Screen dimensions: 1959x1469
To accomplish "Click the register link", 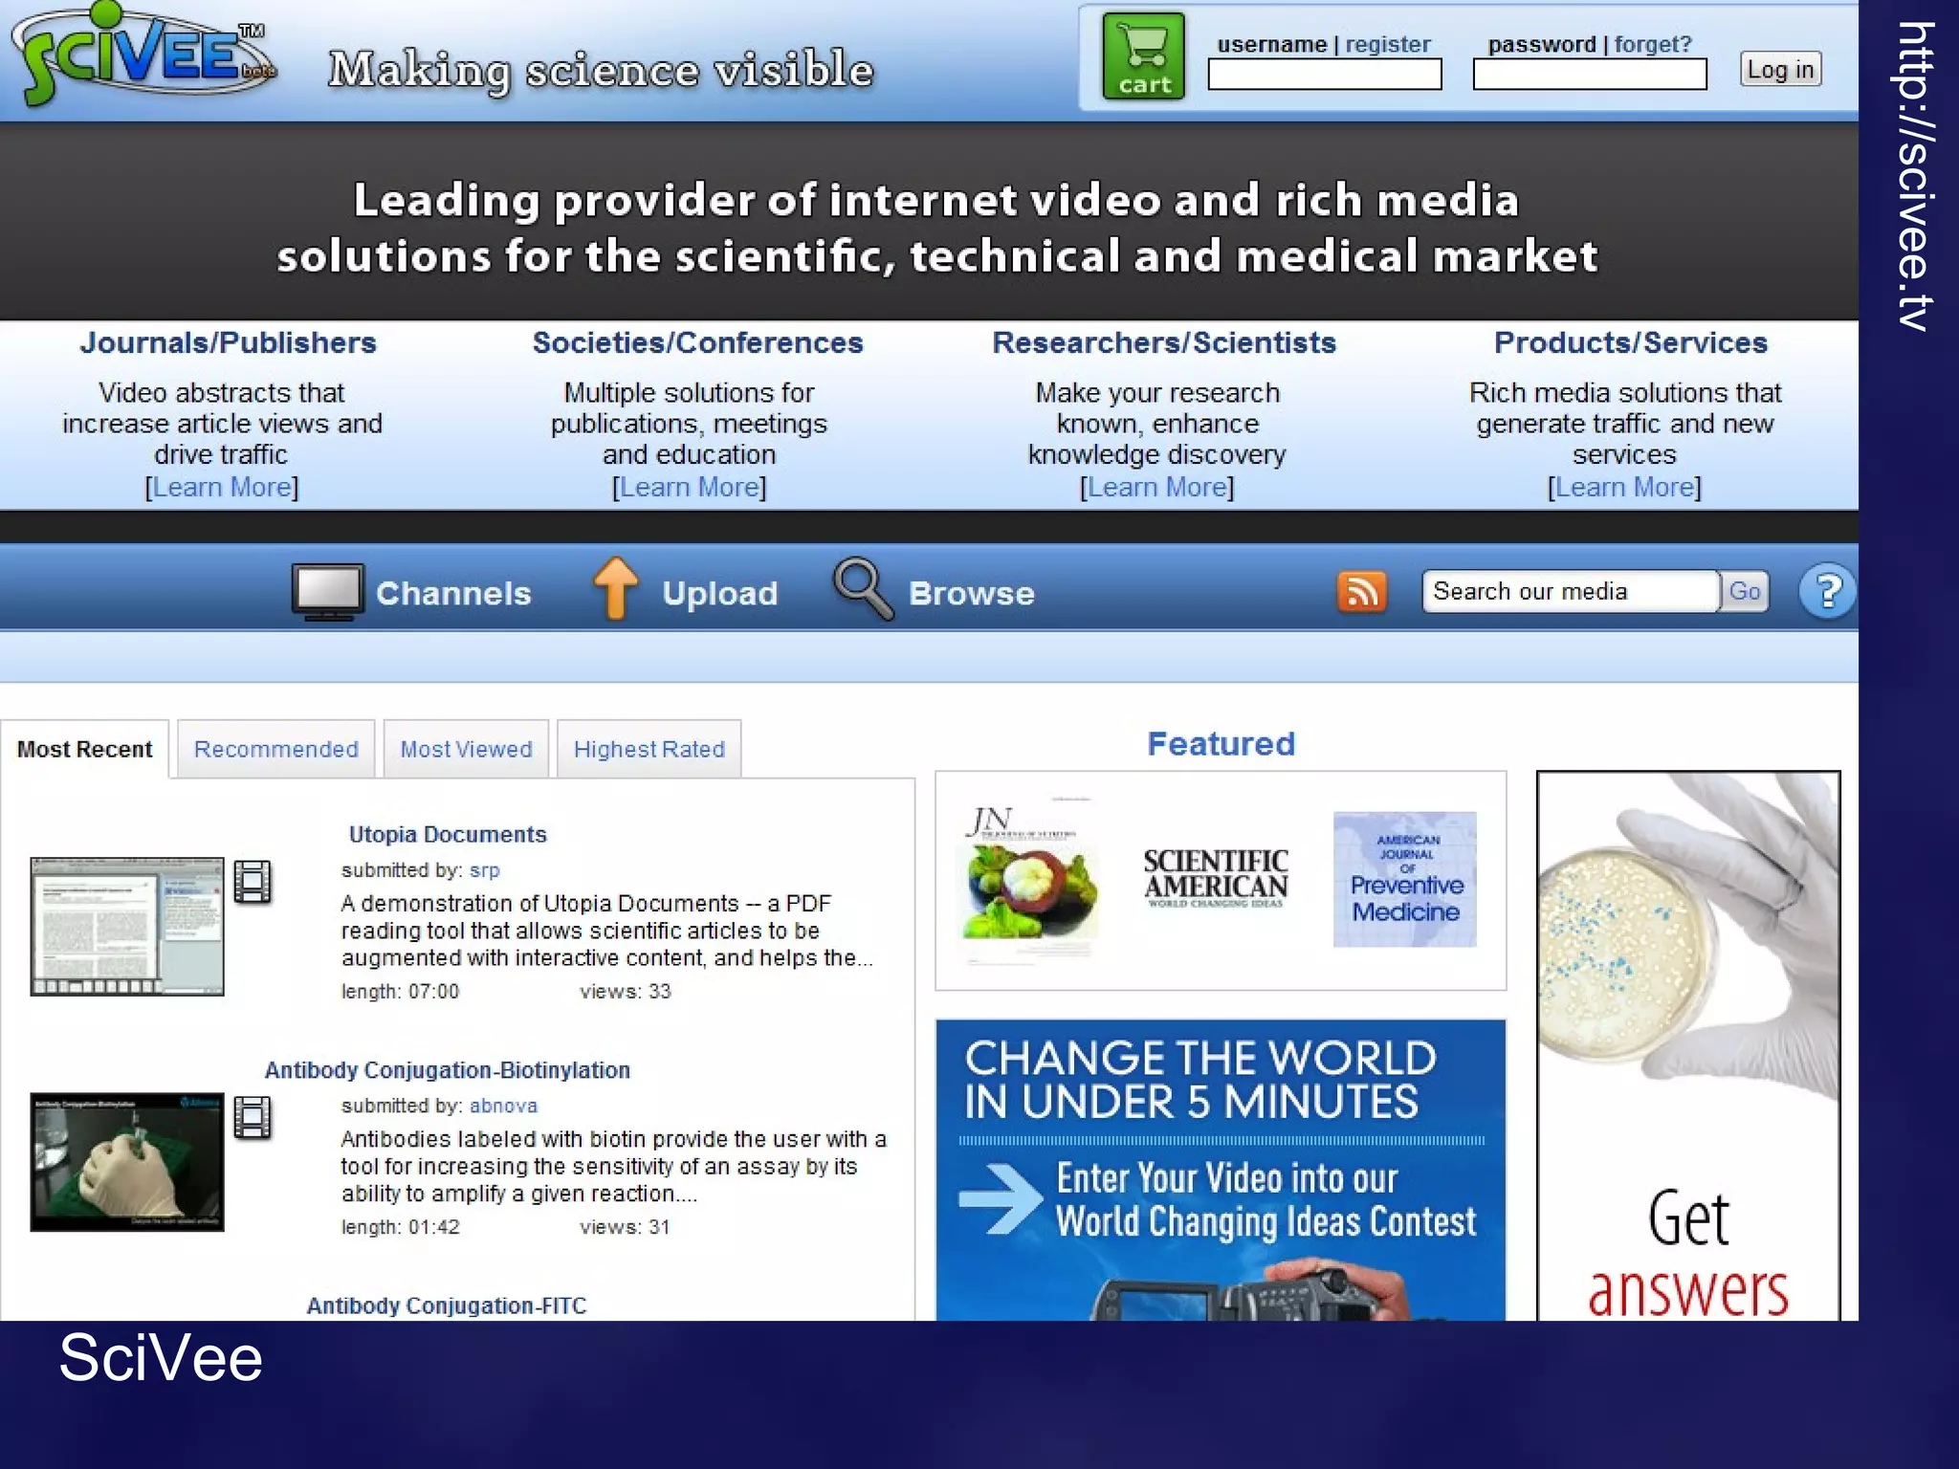I will 1387,44.
